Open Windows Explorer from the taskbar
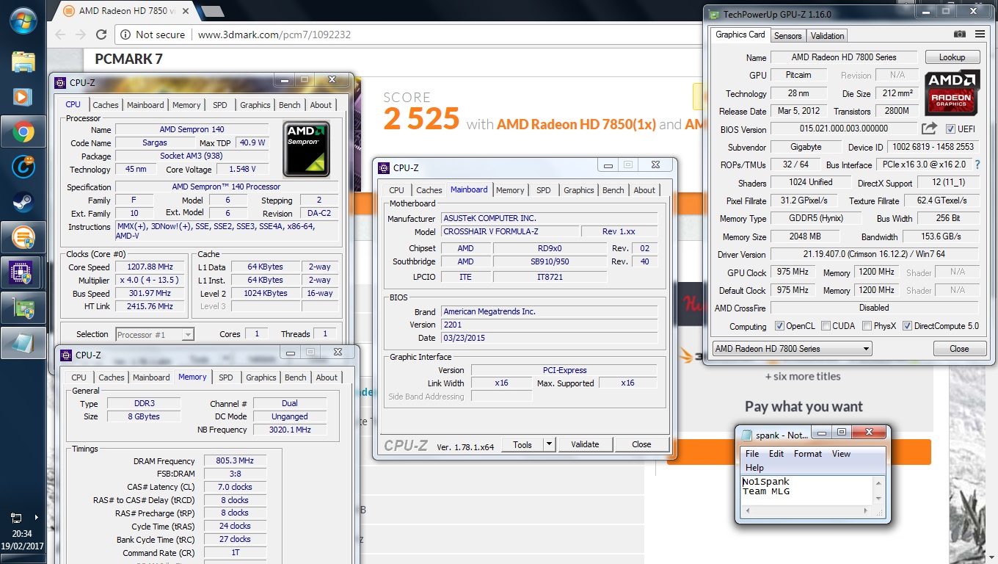This screenshot has height=564, width=998. [x=23, y=62]
